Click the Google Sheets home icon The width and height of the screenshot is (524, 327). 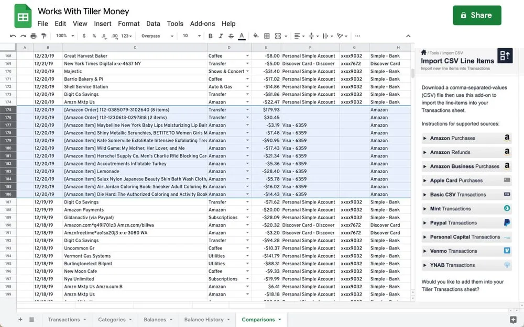click(x=23, y=16)
